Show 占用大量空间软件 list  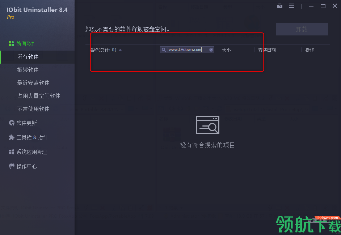click(x=38, y=96)
